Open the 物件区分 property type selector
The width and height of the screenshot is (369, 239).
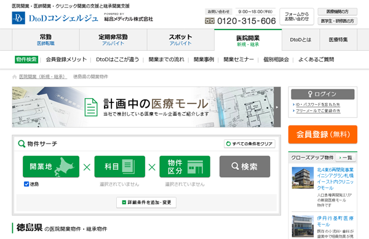coord(184,167)
